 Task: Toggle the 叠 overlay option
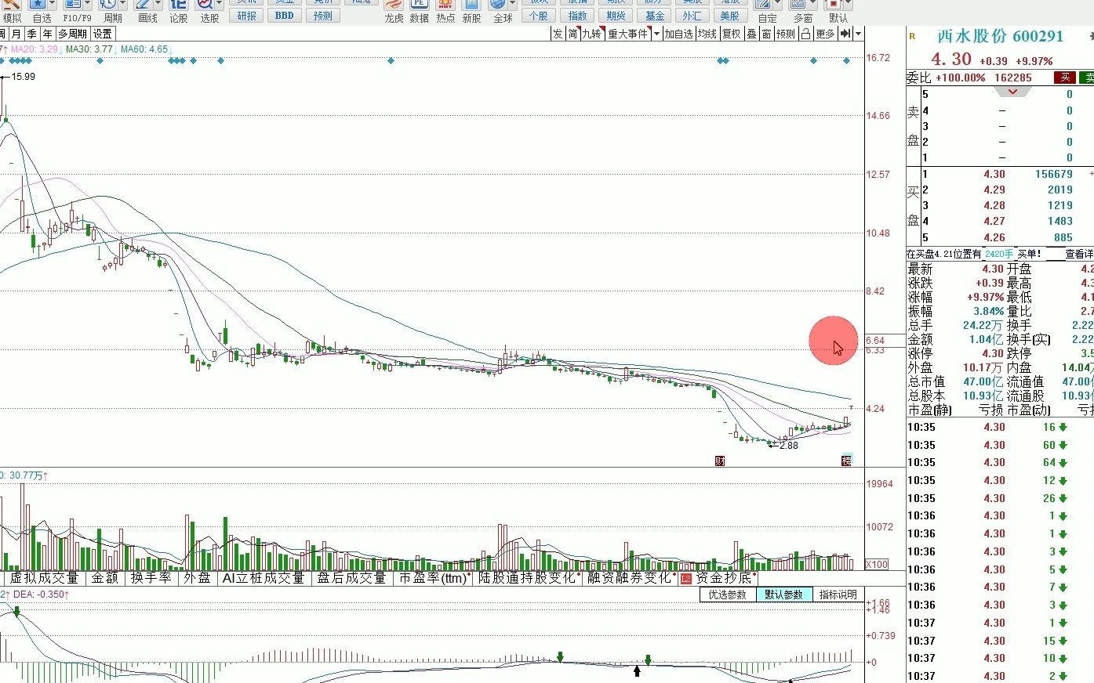[x=751, y=34]
